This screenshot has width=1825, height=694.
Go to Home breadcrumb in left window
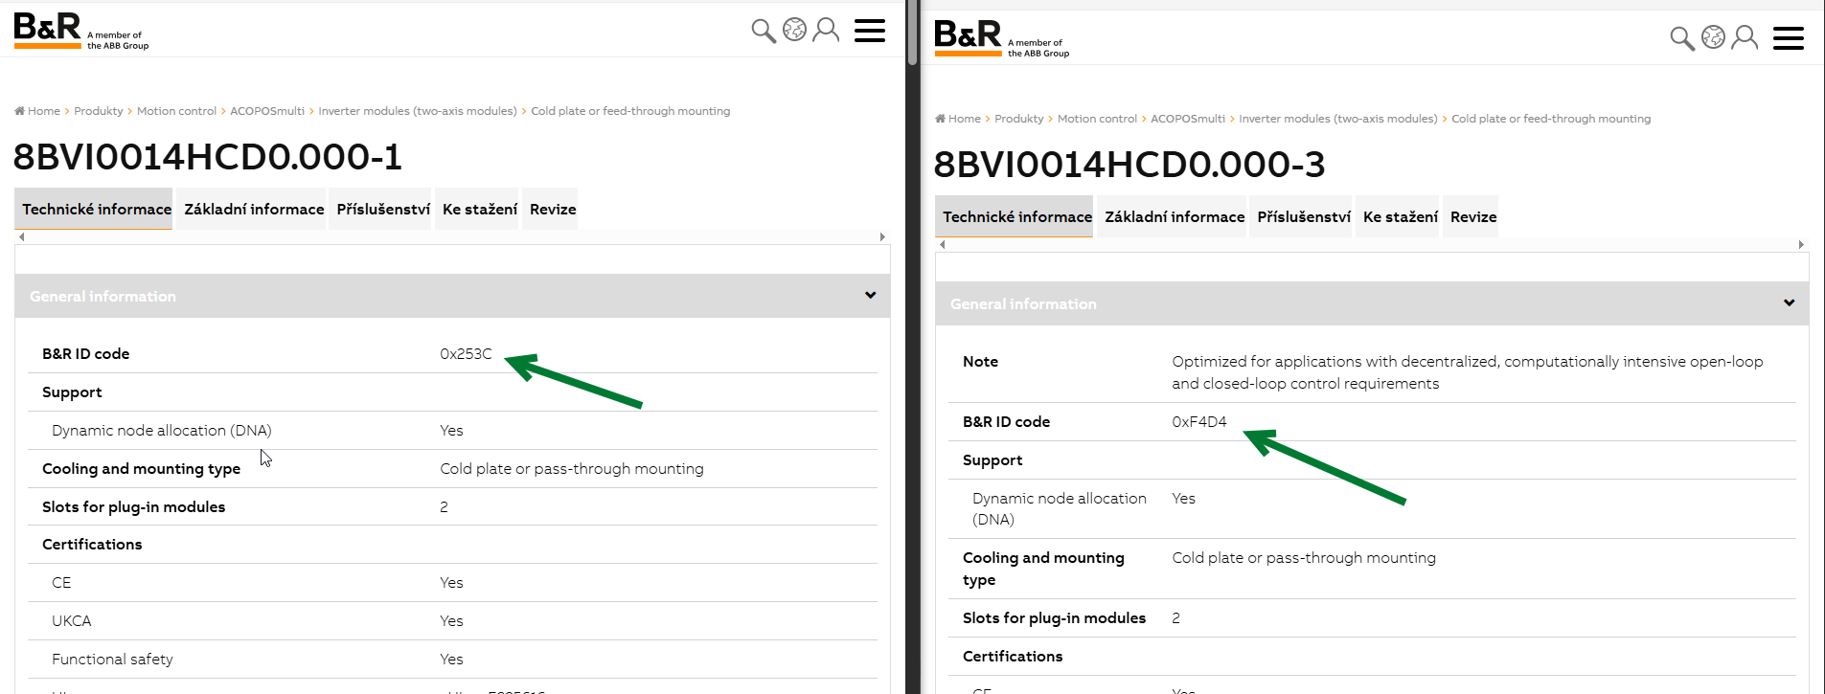tap(37, 111)
